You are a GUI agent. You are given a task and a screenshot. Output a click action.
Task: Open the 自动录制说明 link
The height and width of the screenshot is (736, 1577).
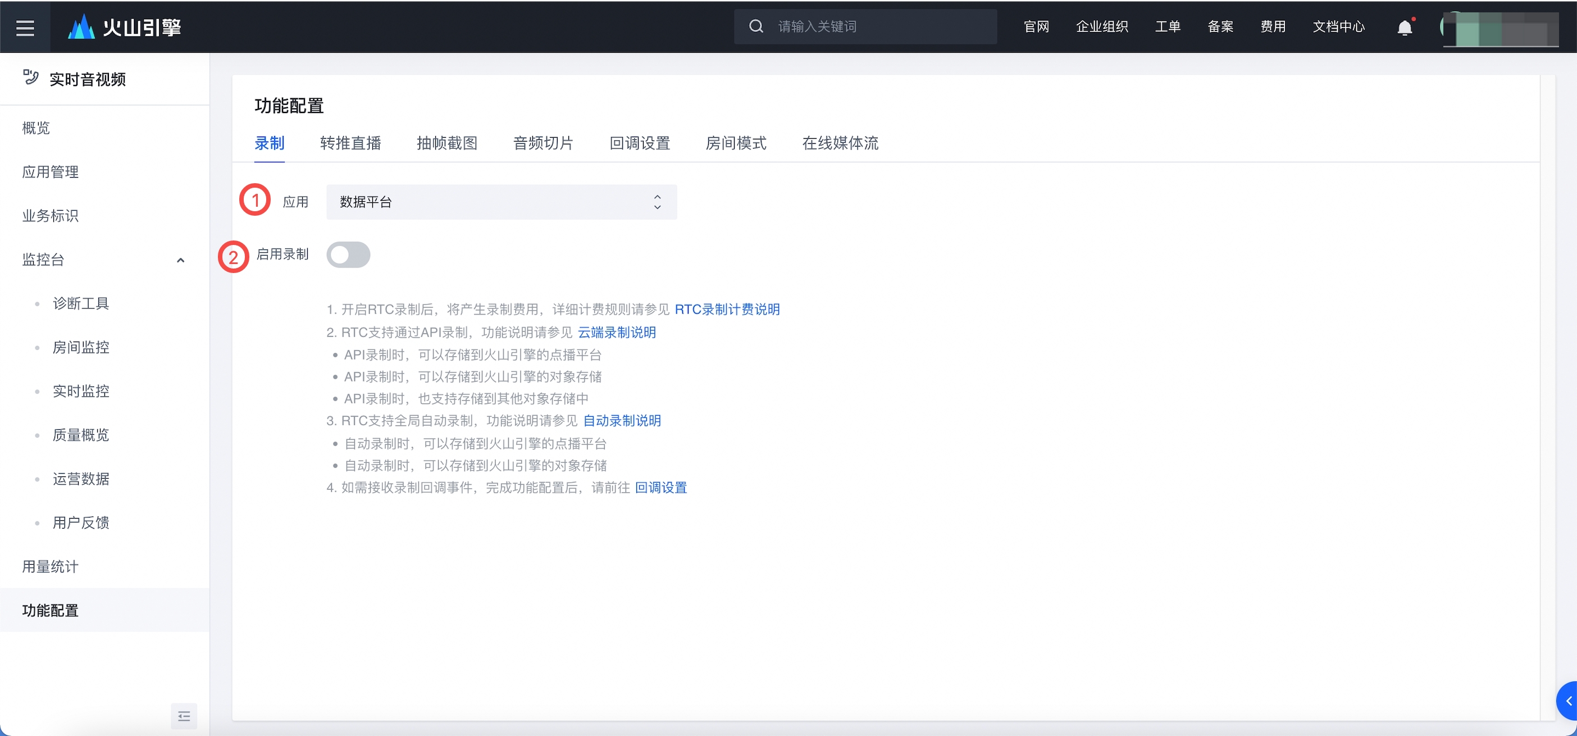pos(622,421)
